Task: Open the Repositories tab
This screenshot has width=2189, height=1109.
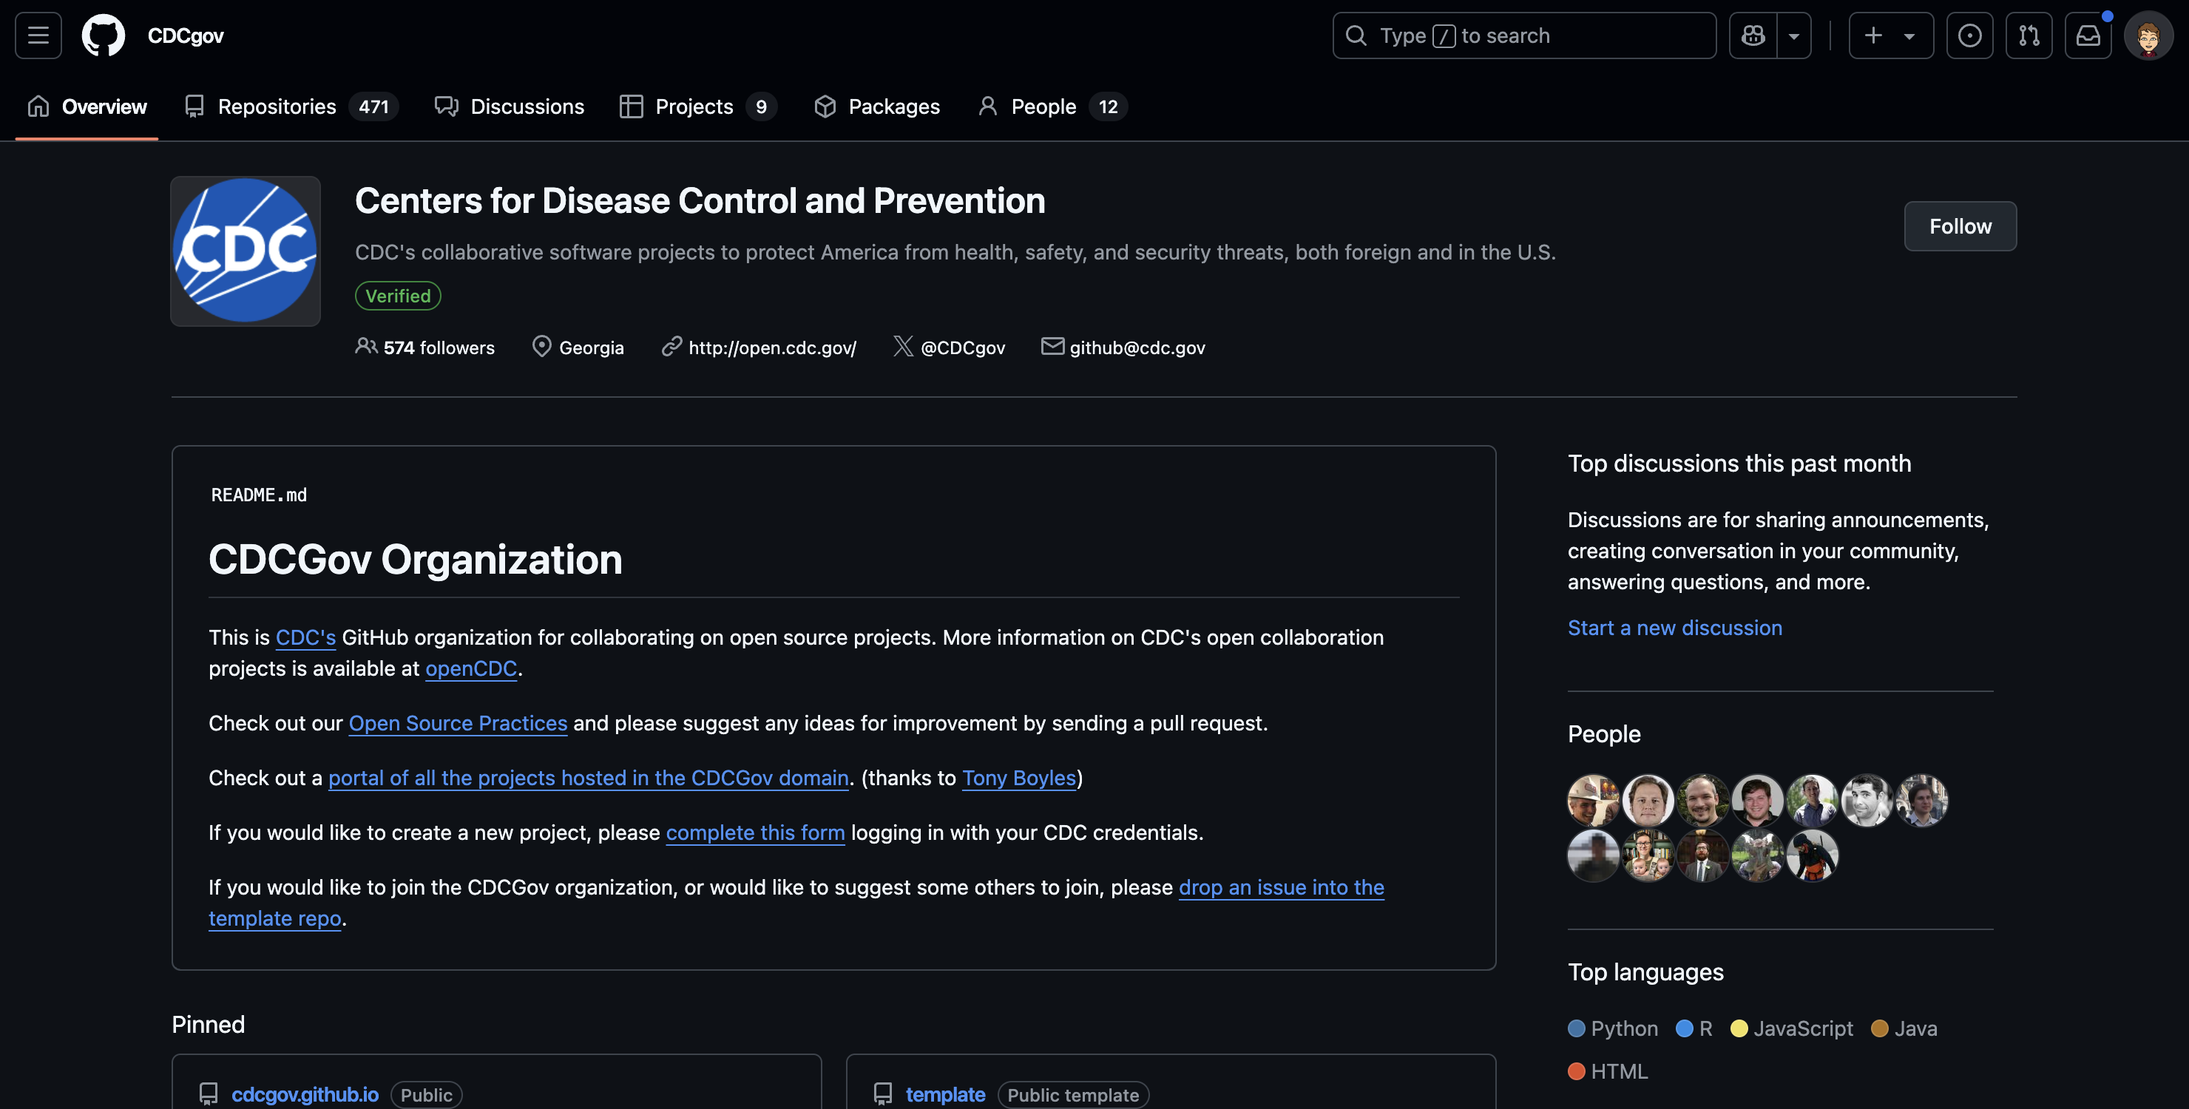Action: (291, 107)
